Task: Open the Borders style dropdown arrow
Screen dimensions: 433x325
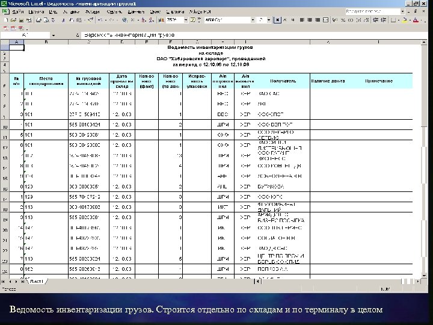Action: (x=399, y=20)
